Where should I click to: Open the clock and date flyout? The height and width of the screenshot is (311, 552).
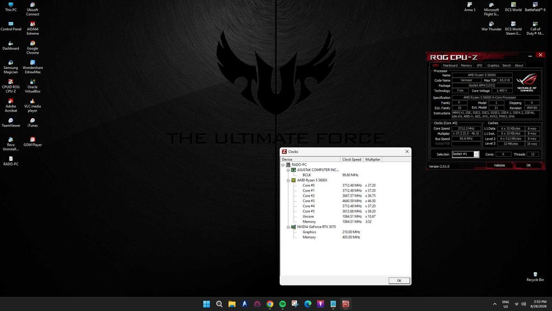click(538, 304)
